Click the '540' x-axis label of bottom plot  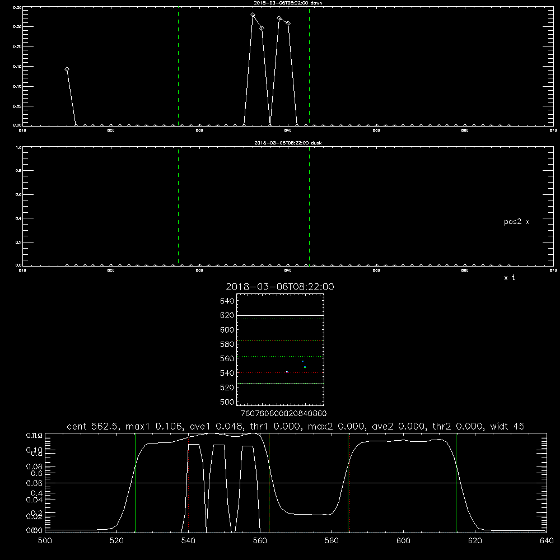188,541
